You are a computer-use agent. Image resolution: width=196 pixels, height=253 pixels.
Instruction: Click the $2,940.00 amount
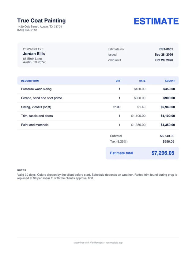click(x=168, y=107)
